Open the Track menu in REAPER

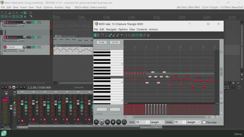click(x=39, y=7)
